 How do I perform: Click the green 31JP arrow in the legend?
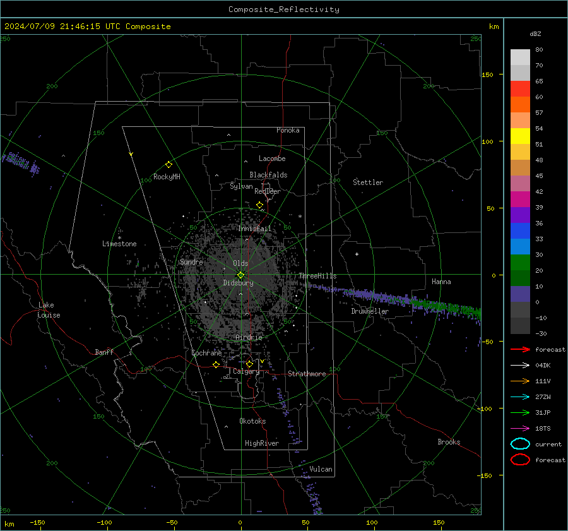tap(520, 412)
